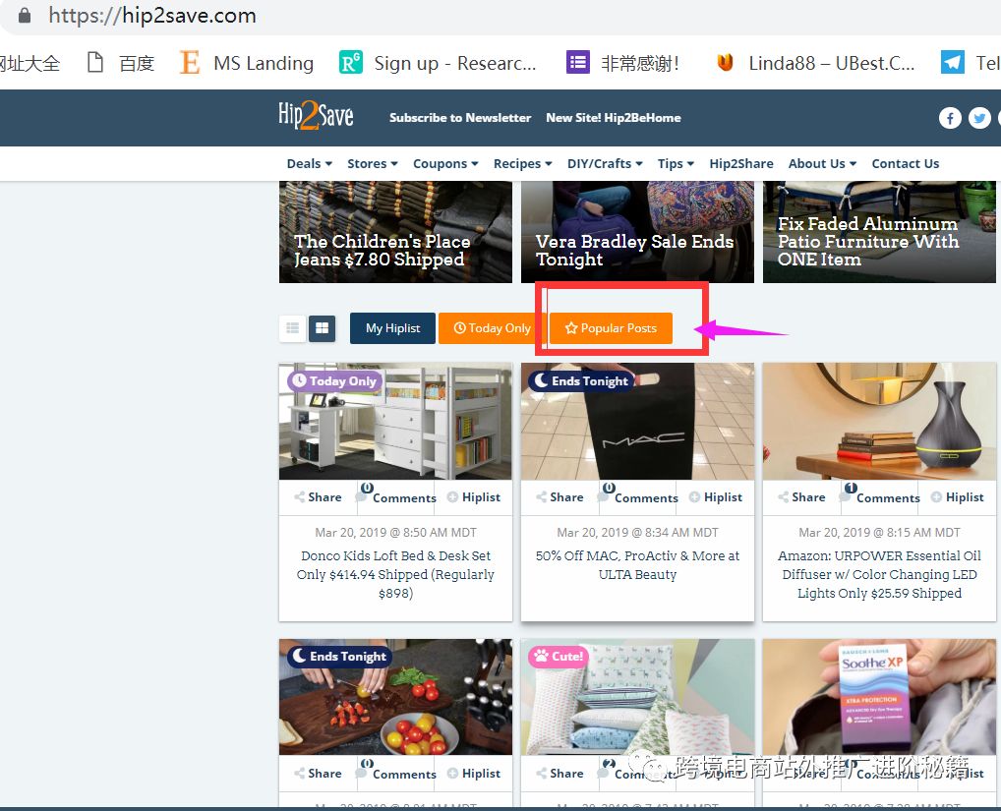Expand the DIY/Crafts dropdown menu
Viewport: 1001px width, 811px height.
pyautogui.click(x=605, y=163)
